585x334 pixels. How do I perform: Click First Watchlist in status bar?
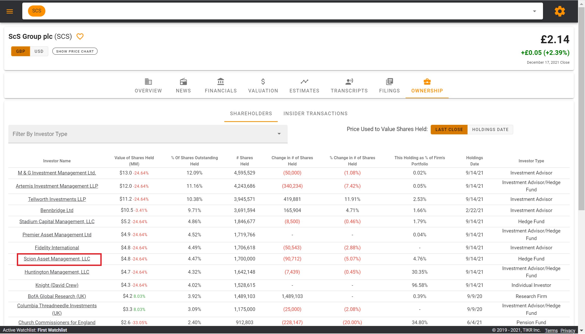coord(52,330)
